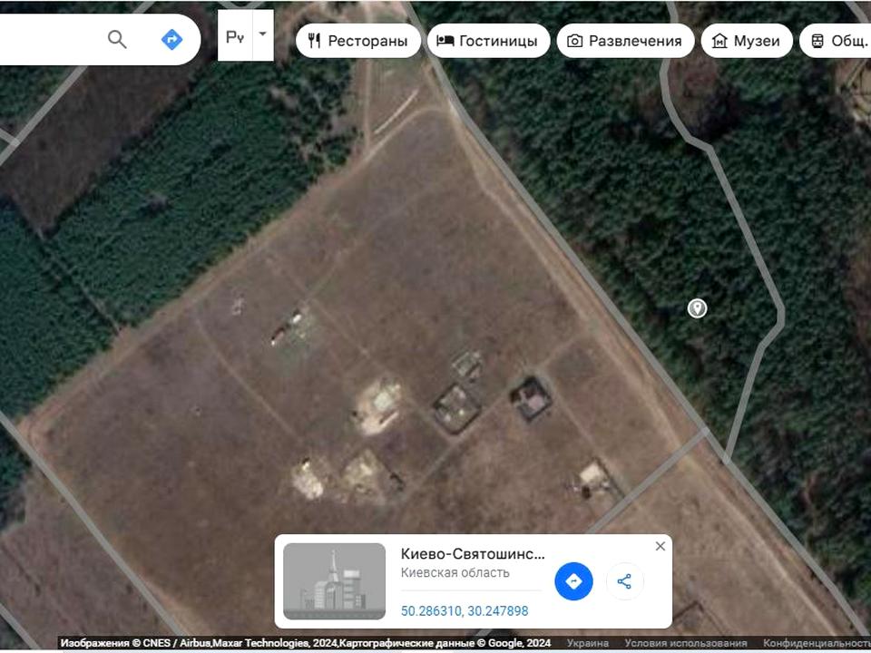This screenshot has height=653, width=871.
Task: Open the Киево-Святошинс... place title
Action: point(473,554)
